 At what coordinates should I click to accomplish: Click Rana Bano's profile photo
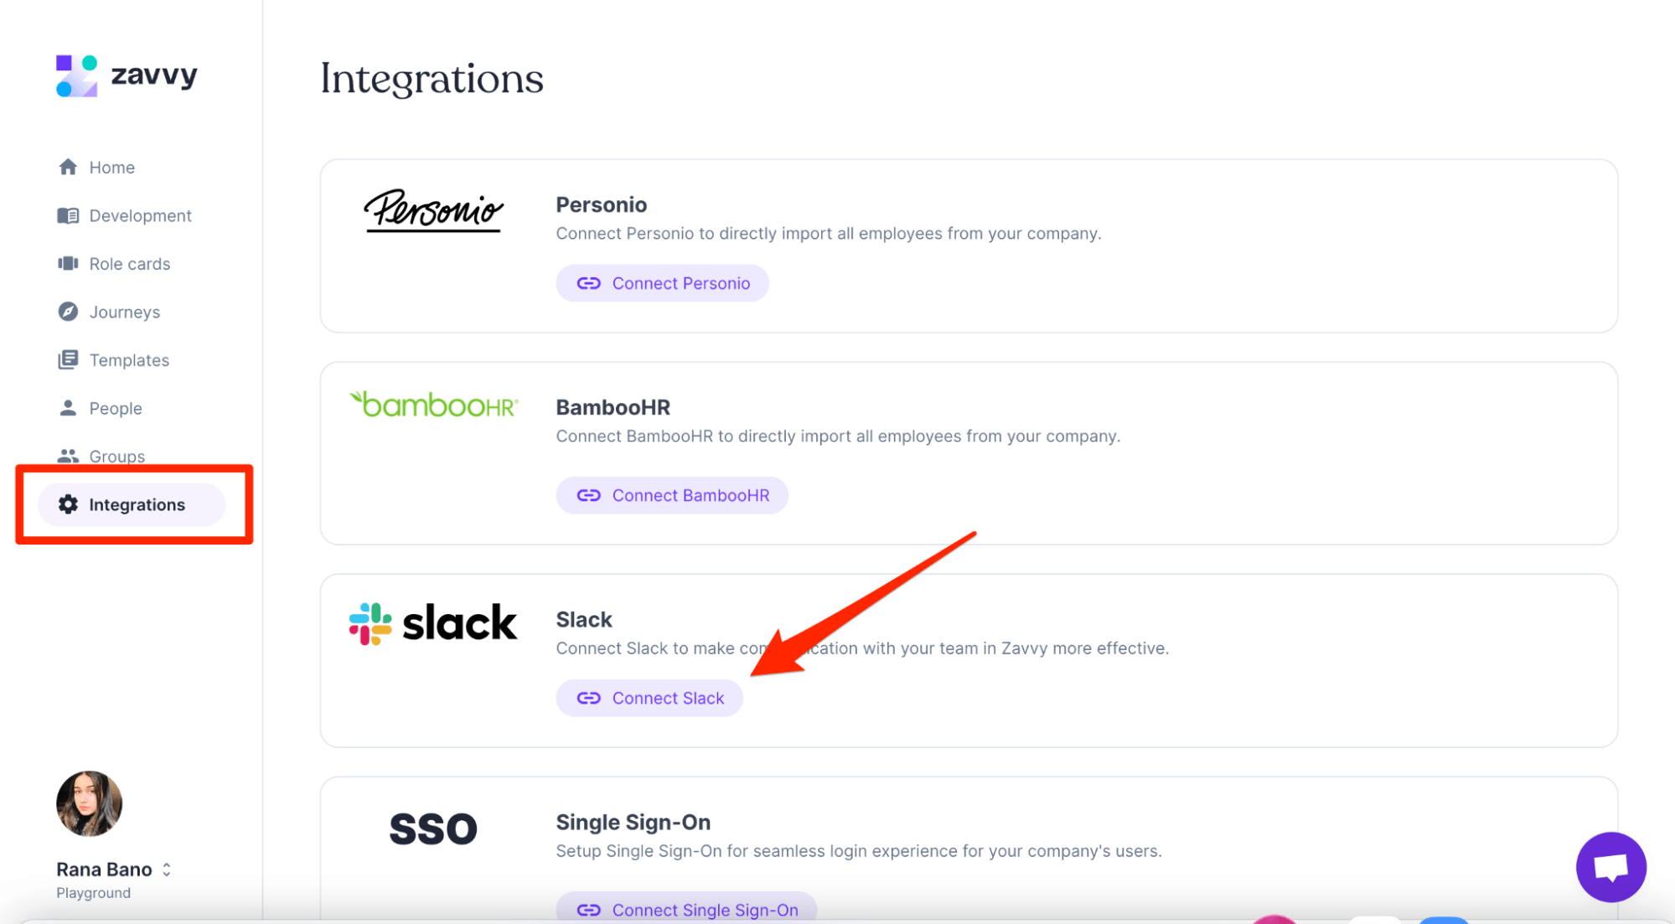point(89,803)
